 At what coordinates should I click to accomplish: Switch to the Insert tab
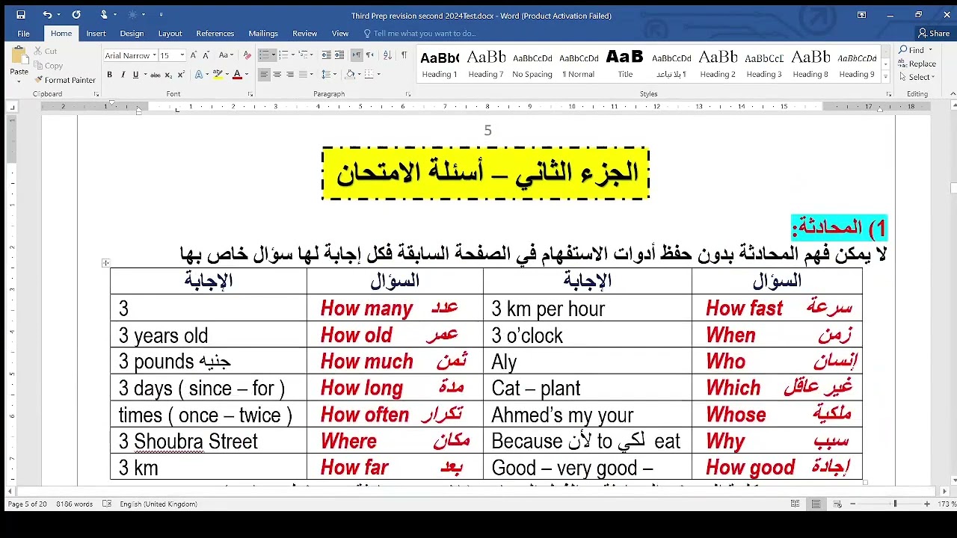coord(96,34)
